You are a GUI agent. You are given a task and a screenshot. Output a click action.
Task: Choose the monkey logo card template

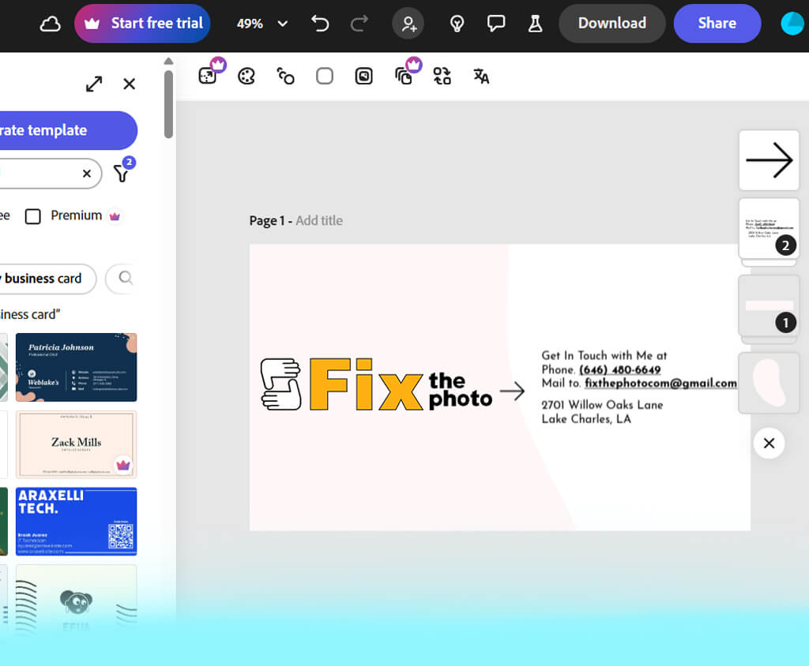pos(77,598)
